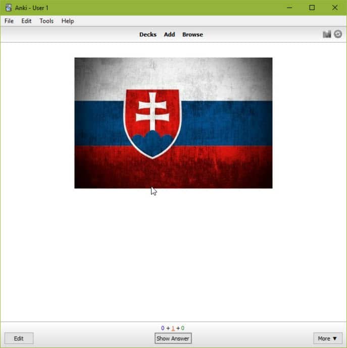Image resolution: width=347 pixels, height=348 pixels.
Task: Go to the Decks screen
Action: 148,35
